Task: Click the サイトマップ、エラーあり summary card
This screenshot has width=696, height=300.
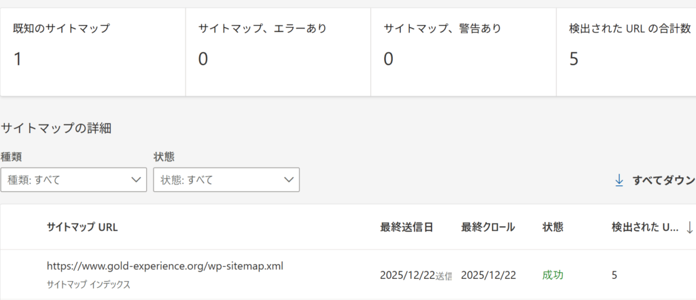Action: click(x=278, y=52)
